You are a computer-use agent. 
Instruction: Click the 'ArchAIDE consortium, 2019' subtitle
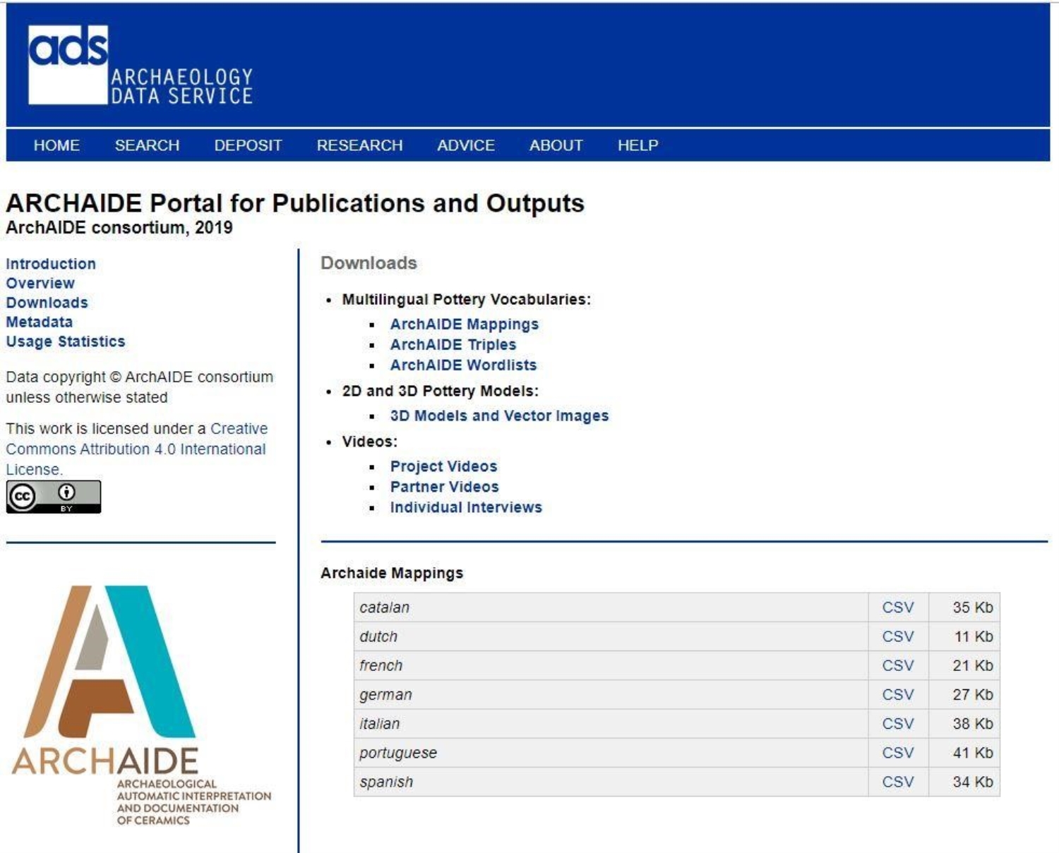click(119, 227)
